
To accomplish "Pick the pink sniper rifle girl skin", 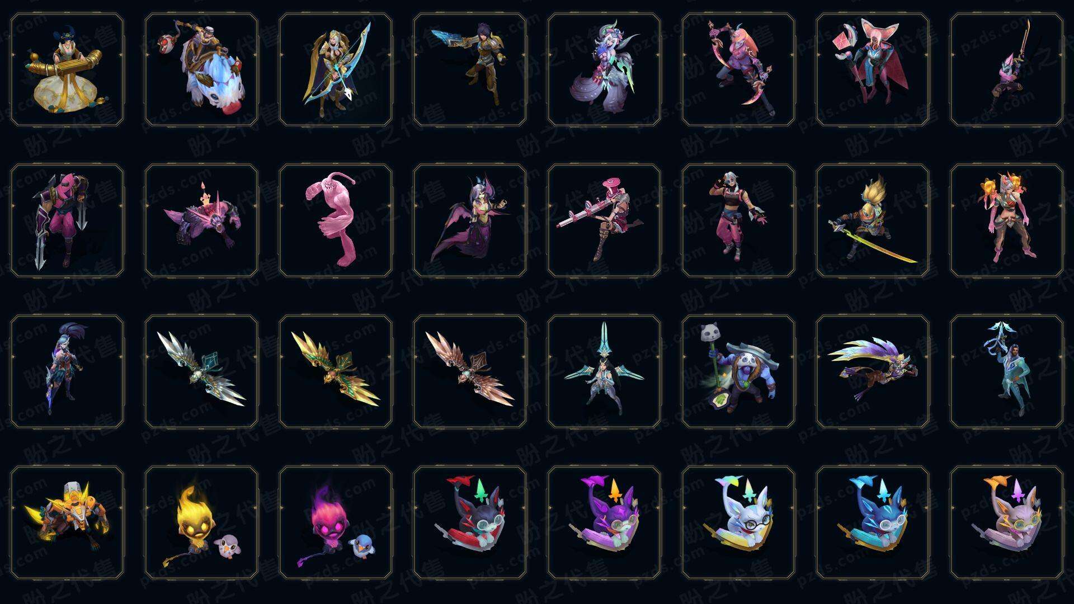I will tap(604, 220).
